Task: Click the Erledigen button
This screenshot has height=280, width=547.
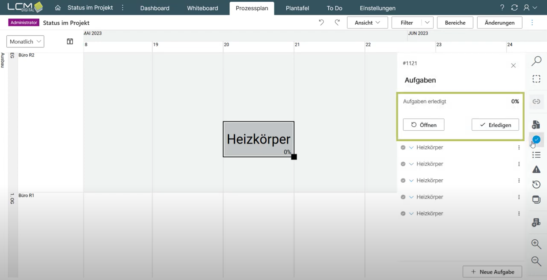Action: tap(495, 125)
